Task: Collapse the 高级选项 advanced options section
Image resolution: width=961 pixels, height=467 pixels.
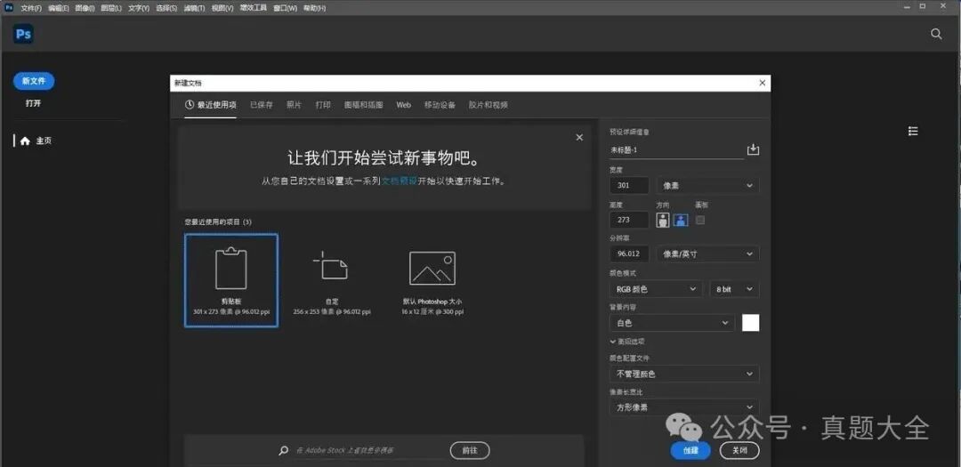Action: [627, 342]
